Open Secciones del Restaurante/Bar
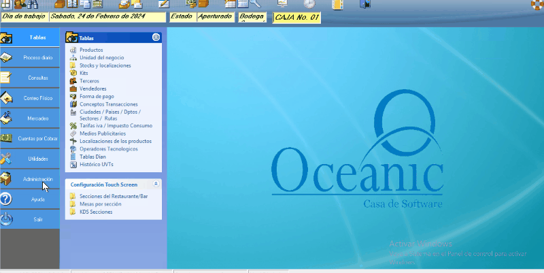This screenshot has height=273, width=544. 113,196
